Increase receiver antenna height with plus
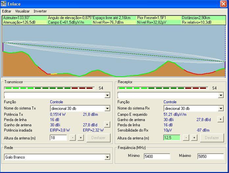 coord(194,138)
